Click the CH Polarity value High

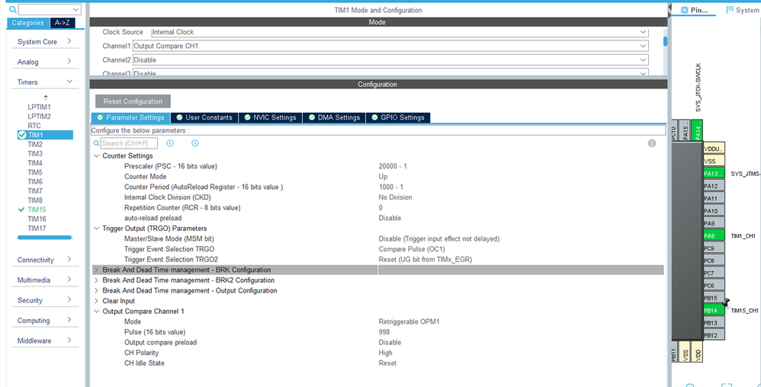tap(385, 353)
